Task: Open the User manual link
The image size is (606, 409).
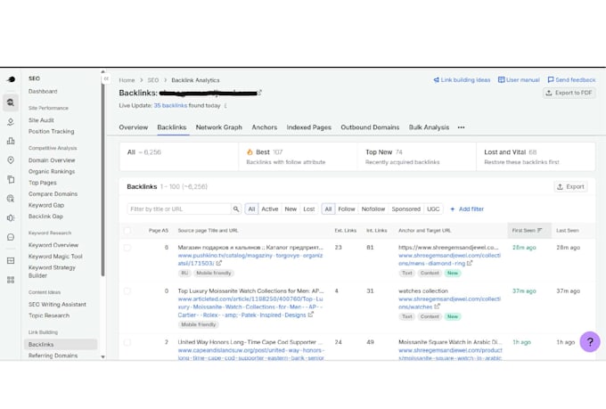Action: coord(519,79)
